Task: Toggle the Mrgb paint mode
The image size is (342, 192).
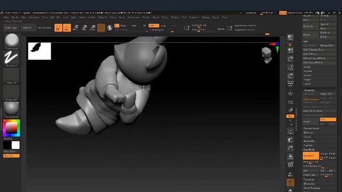Action: (x=123, y=26)
